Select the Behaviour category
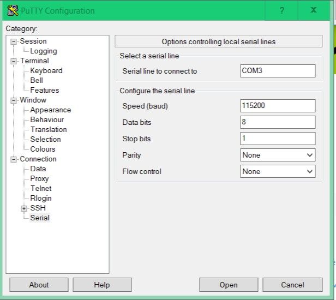This screenshot has width=336, height=300. (x=47, y=119)
